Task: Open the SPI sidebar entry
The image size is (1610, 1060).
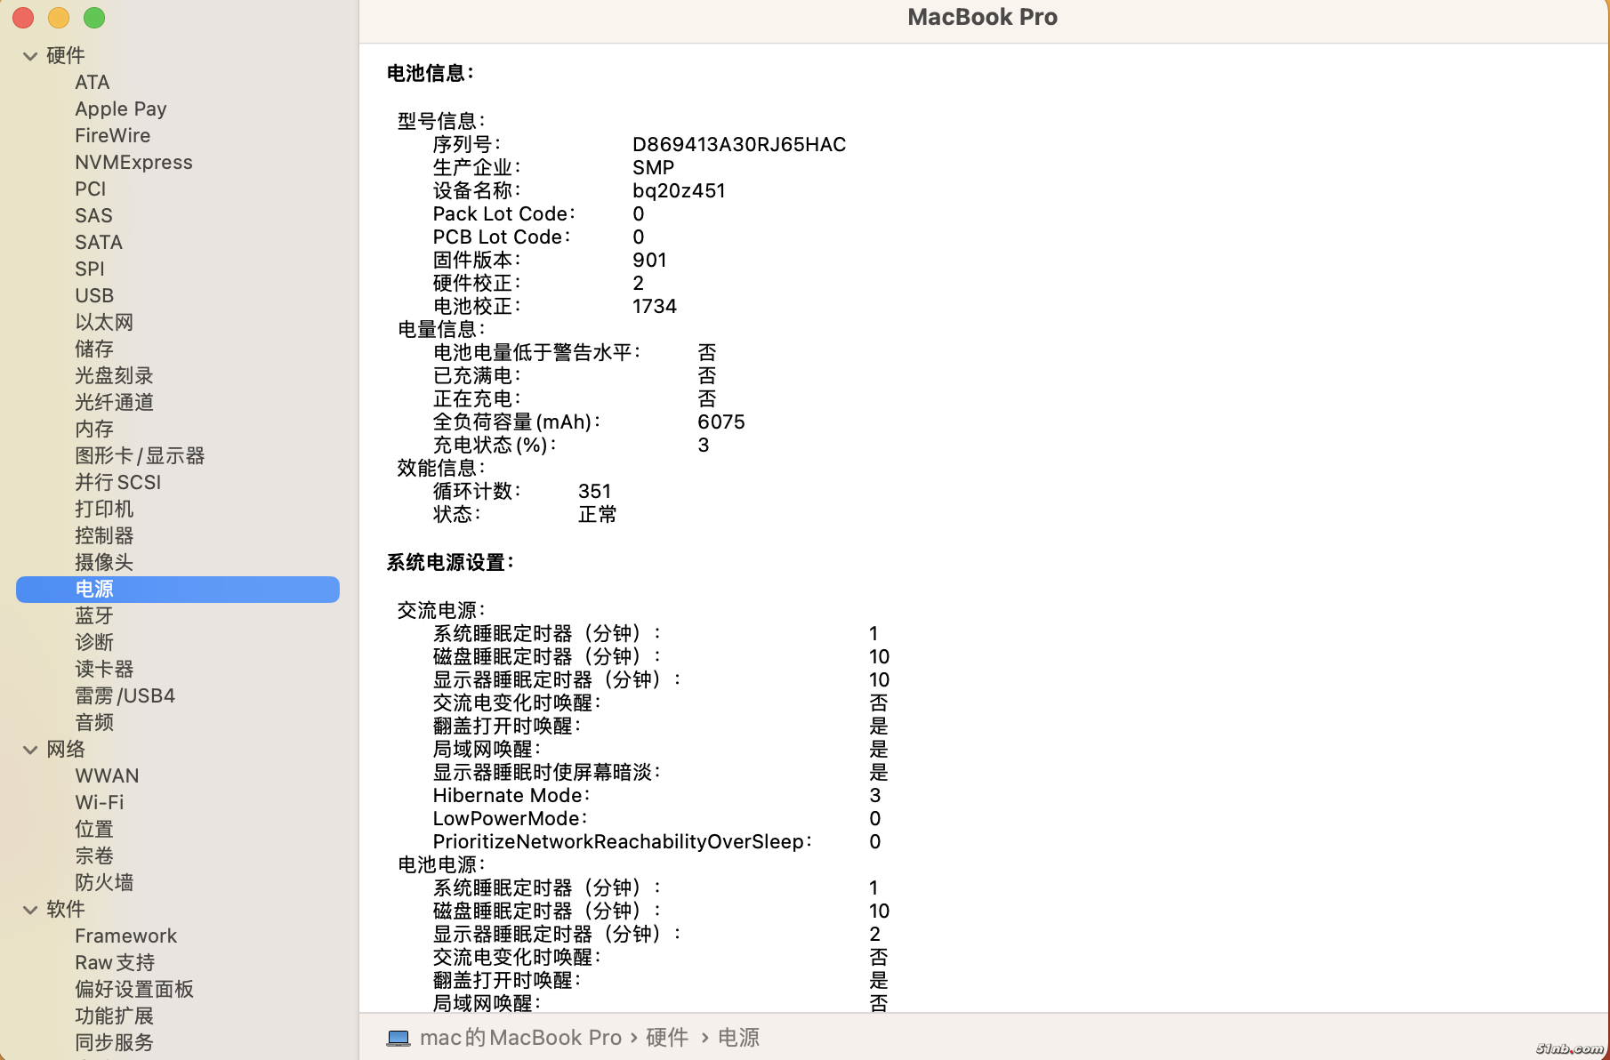Action: [90, 269]
